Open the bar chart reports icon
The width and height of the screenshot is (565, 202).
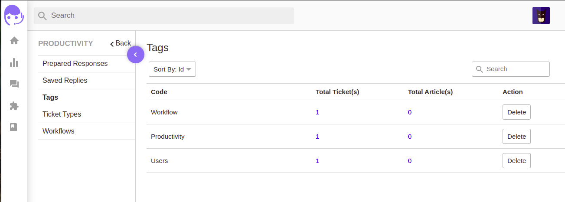click(14, 62)
